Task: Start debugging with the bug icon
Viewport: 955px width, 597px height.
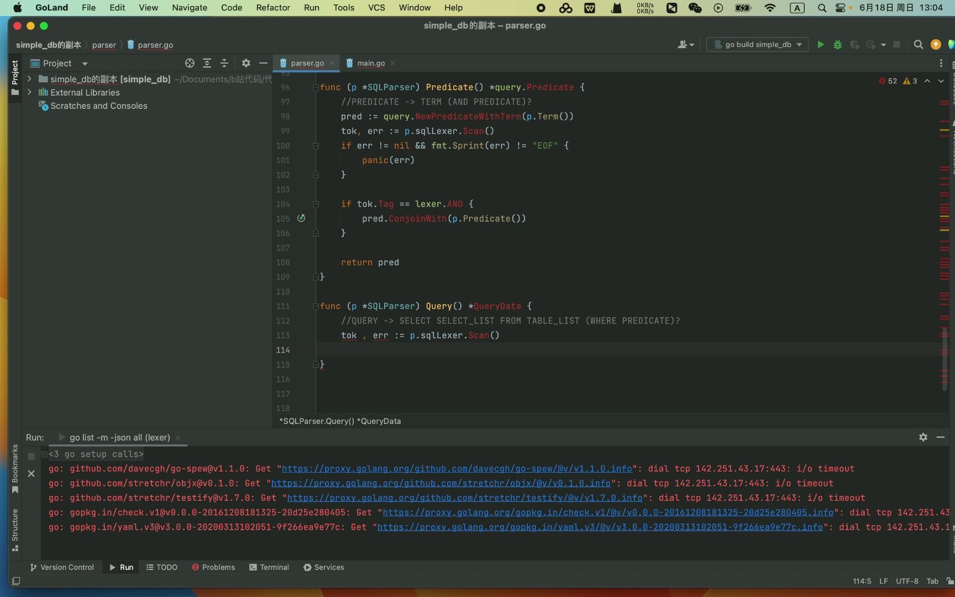Action: click(837, 44)
